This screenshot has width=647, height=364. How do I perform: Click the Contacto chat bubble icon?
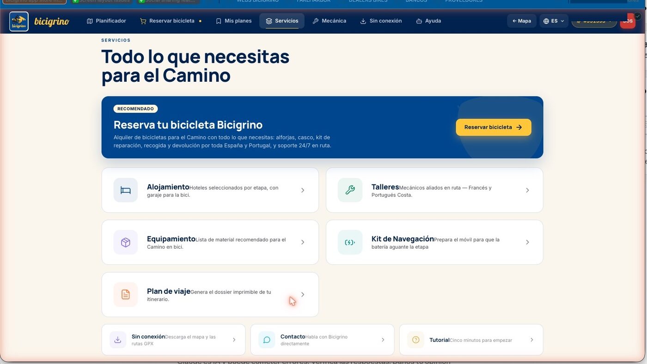(267, 340)
